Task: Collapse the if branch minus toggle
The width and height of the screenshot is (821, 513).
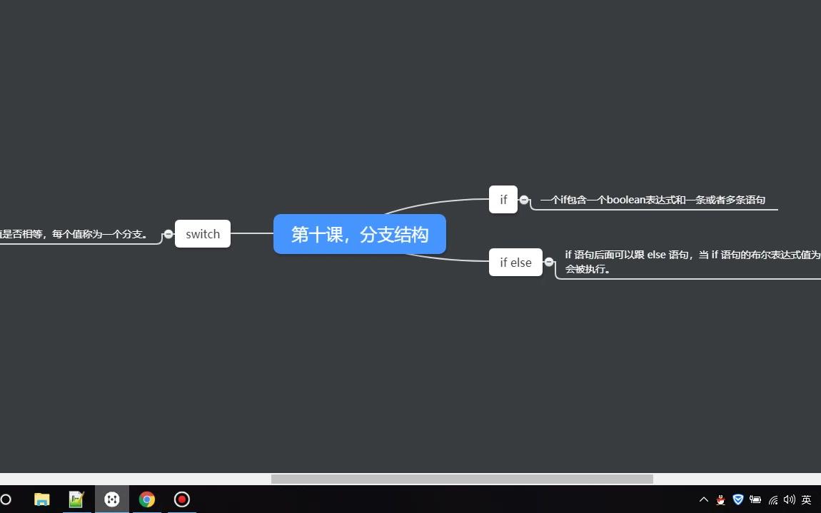Action: click(x=524, y=200)
